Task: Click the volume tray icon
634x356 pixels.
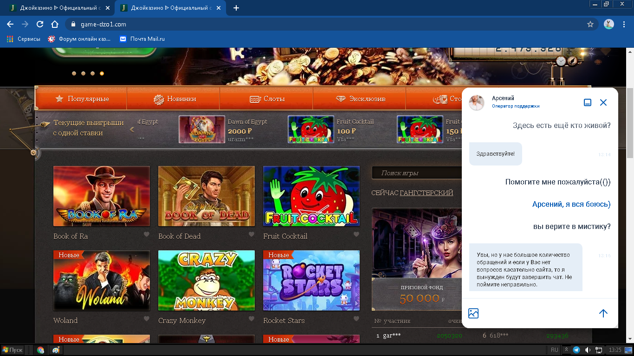Action: (588, 350)
